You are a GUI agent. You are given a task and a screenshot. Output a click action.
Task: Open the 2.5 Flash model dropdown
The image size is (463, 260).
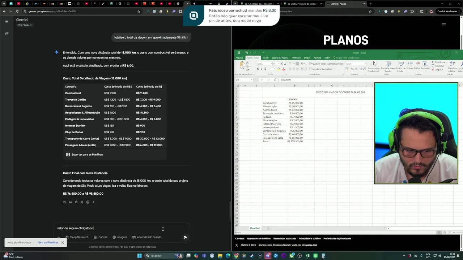(25, 25)
